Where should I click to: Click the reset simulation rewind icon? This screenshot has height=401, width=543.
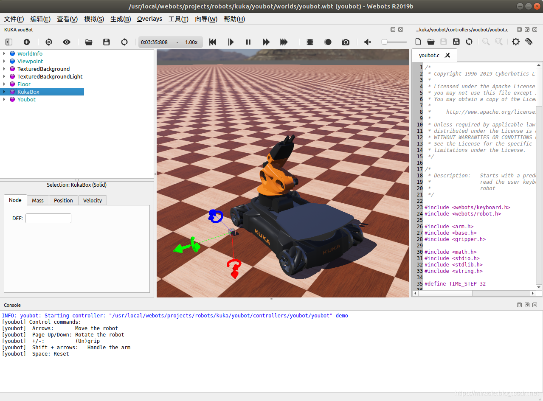point(213,42)
